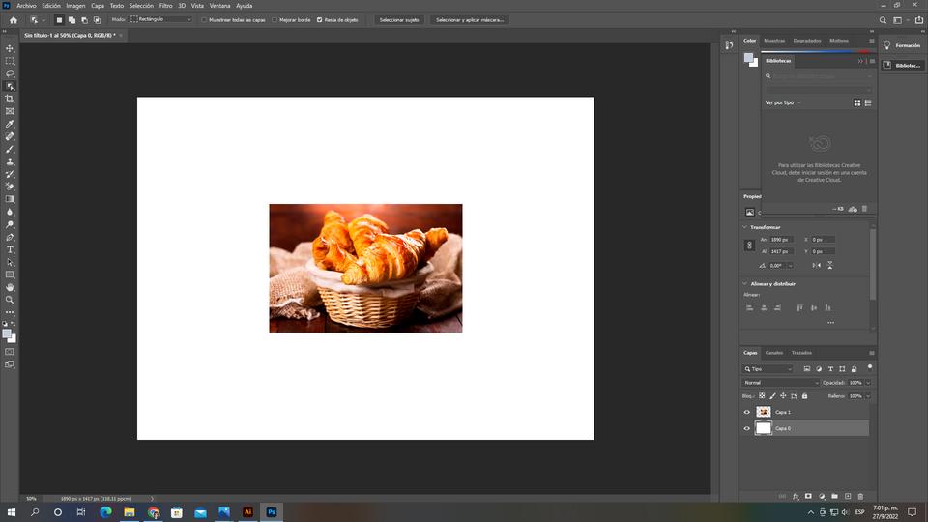The image size is (928, 522).
Task: Toggle Quick Mask mode
Action: point(10,352)
